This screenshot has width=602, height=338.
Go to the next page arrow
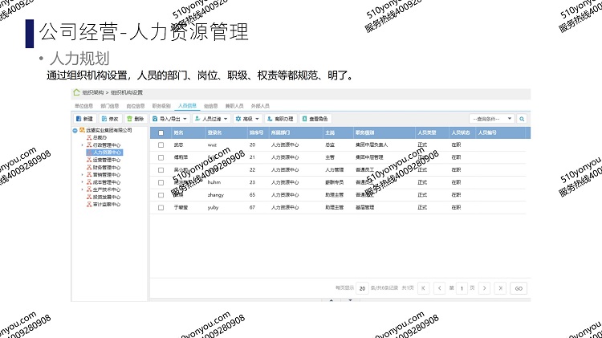point(483,287)
